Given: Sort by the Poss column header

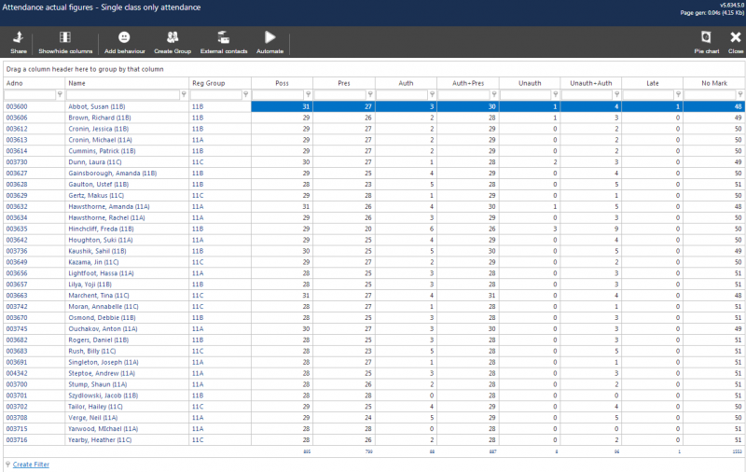Looking at the screenshot, I should [x=283, y=83].
